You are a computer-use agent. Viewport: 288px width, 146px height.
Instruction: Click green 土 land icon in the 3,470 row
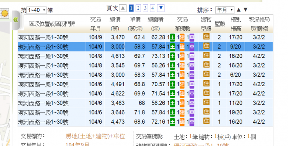click(x=172, y=37)
